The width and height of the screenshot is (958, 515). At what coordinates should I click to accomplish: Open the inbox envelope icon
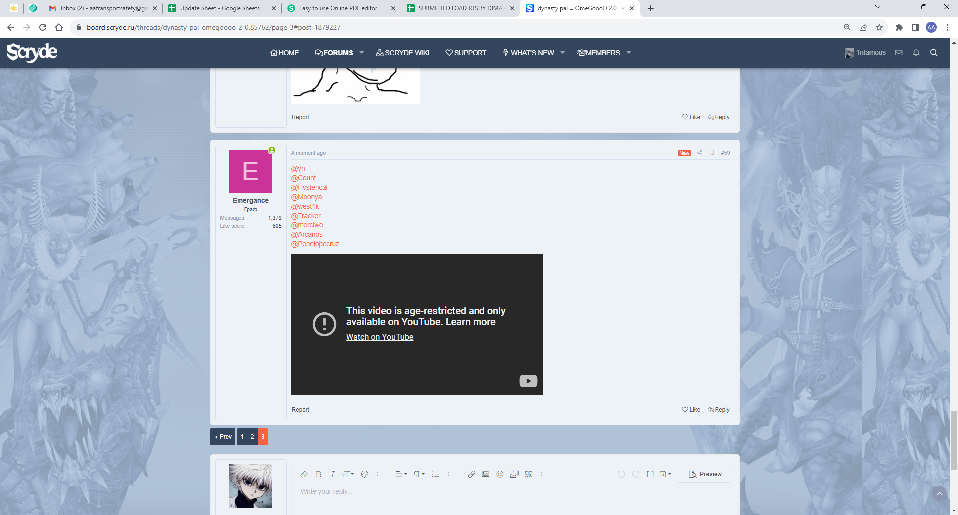click(898, 53)
